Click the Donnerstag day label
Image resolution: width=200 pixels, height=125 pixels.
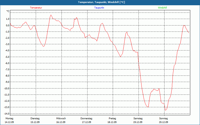coord(86,118)
